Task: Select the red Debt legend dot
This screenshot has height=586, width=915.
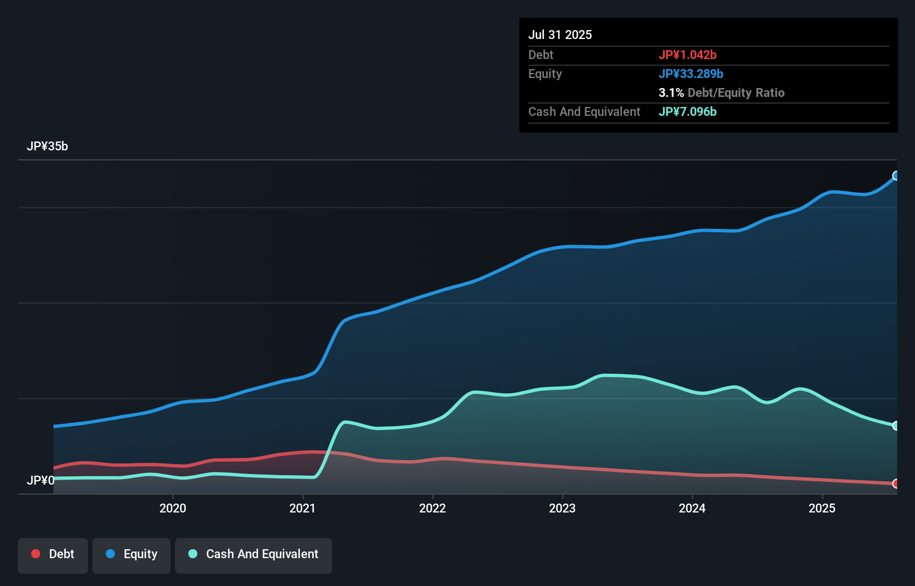Action: coord(35,554)
